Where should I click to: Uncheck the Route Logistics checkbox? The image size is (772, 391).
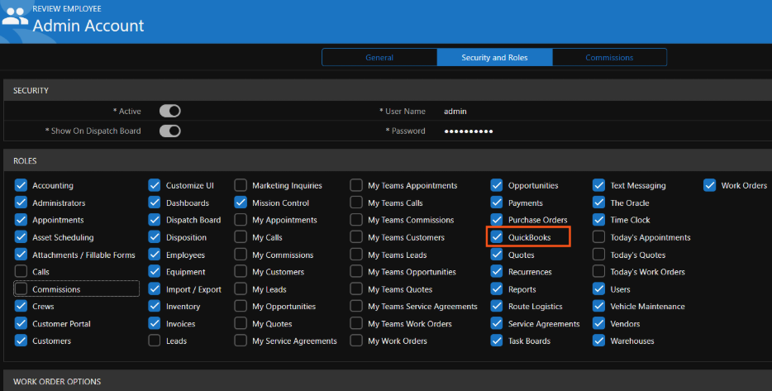[x=496, y=306]
